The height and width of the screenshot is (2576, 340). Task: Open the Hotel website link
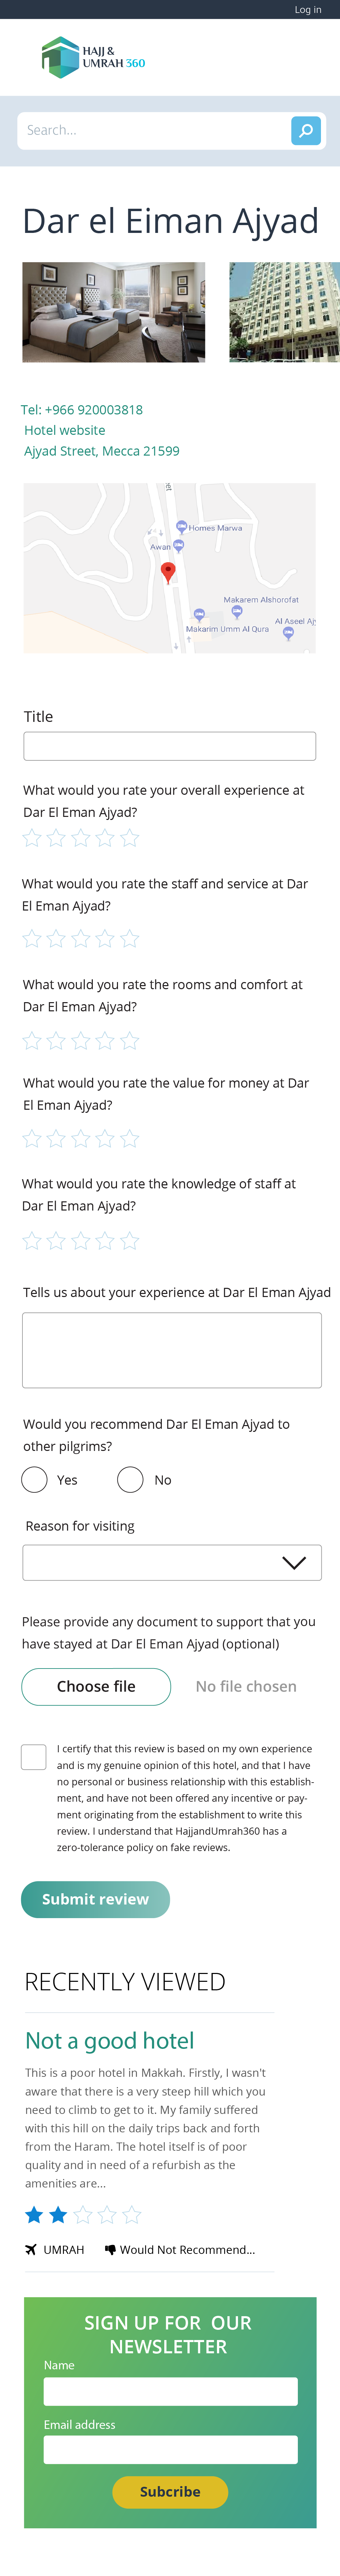(x=65, y=430)
